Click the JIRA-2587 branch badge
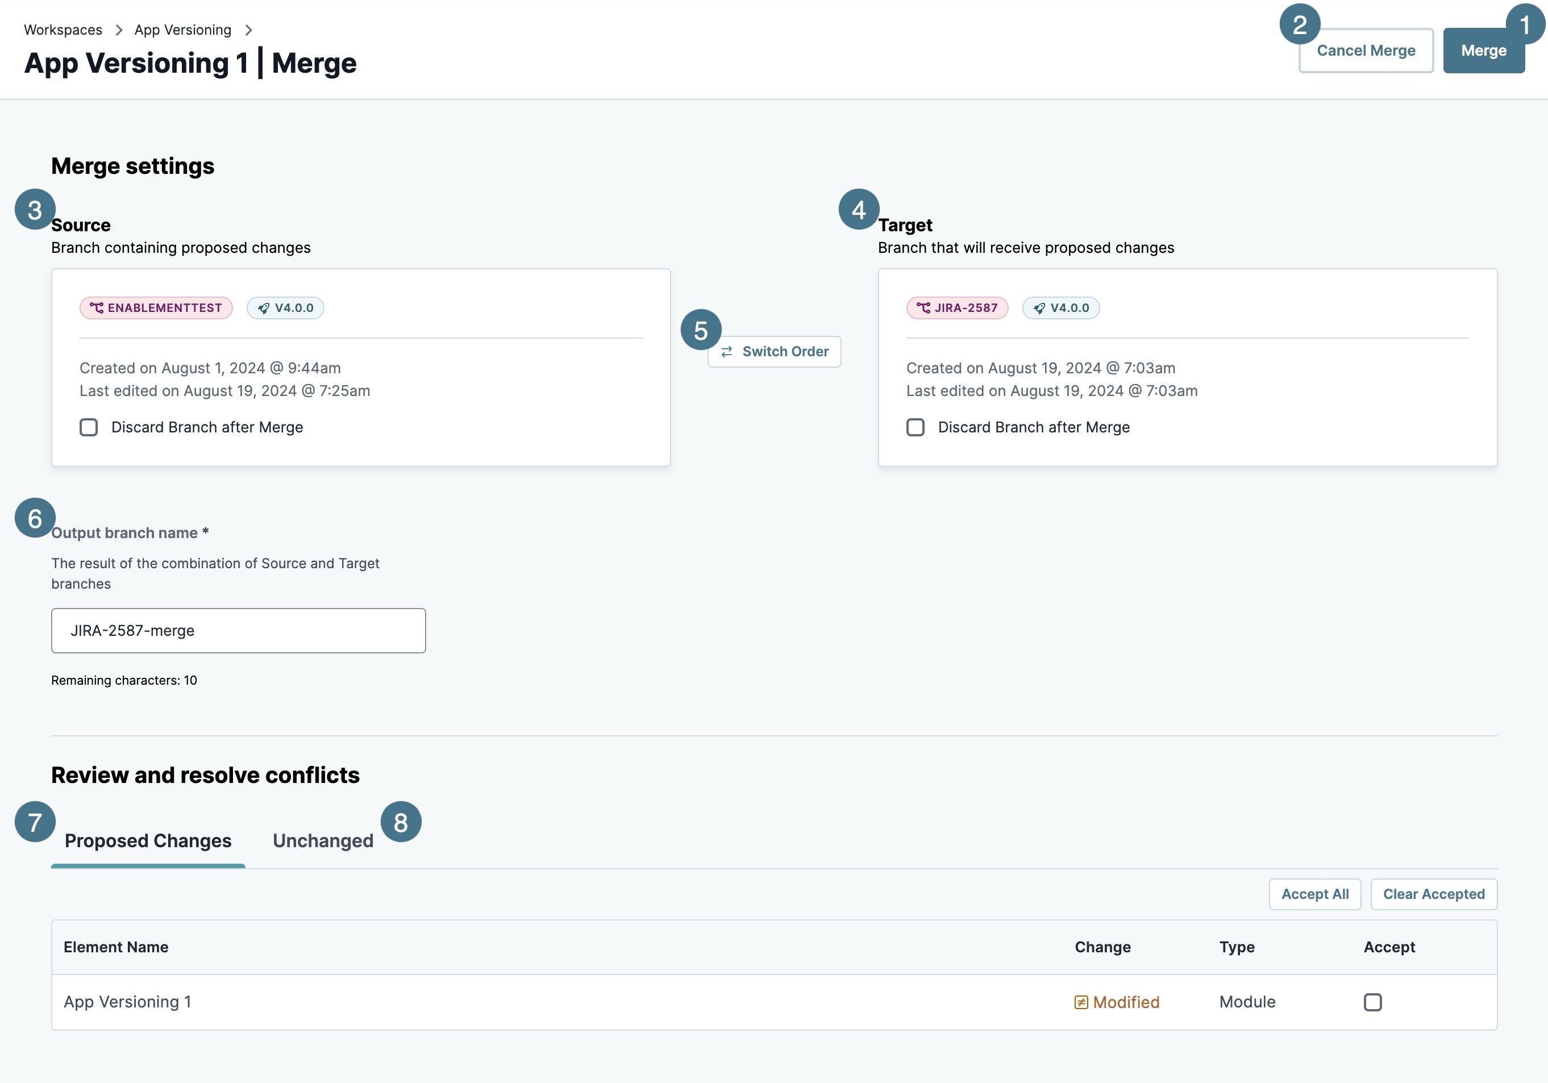Image resolution: width=1548 pixels, height=1083 pixels. tap(957, 308)
